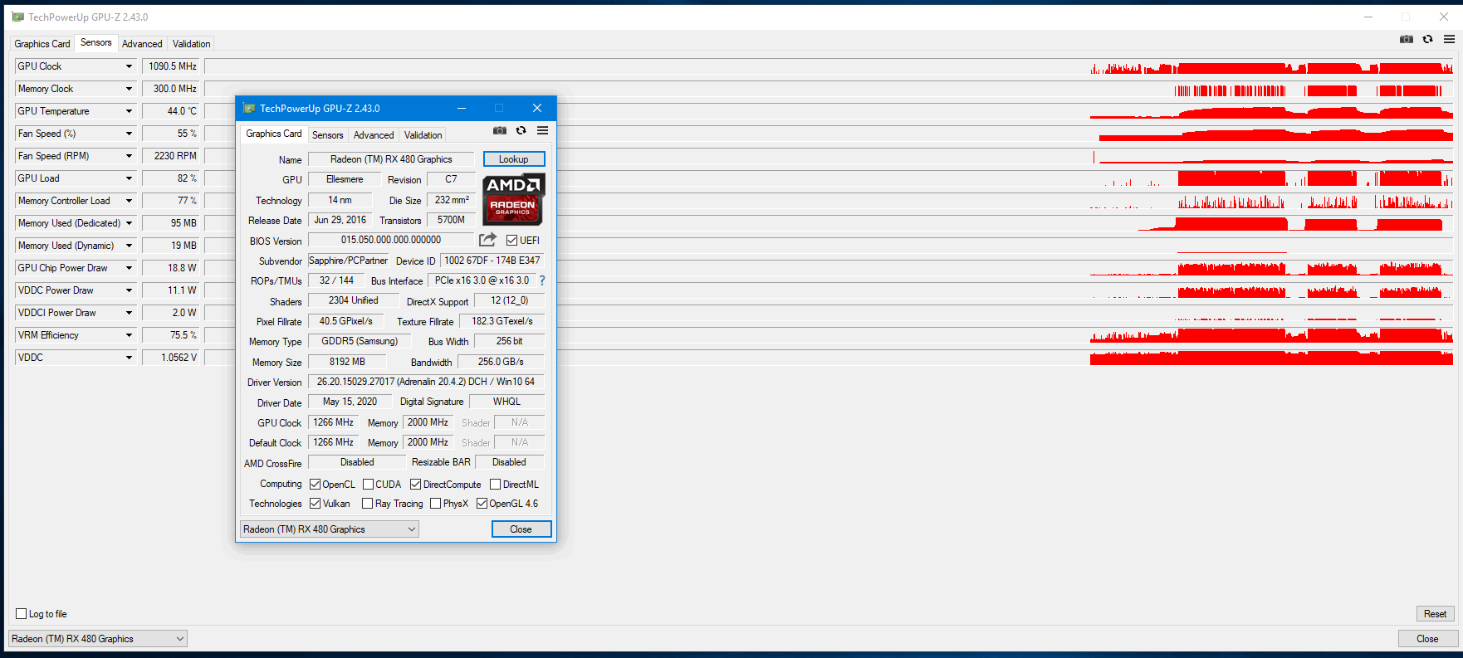
Task: Click refresh icon in back Sensors window
Action: coord(1427,39)
